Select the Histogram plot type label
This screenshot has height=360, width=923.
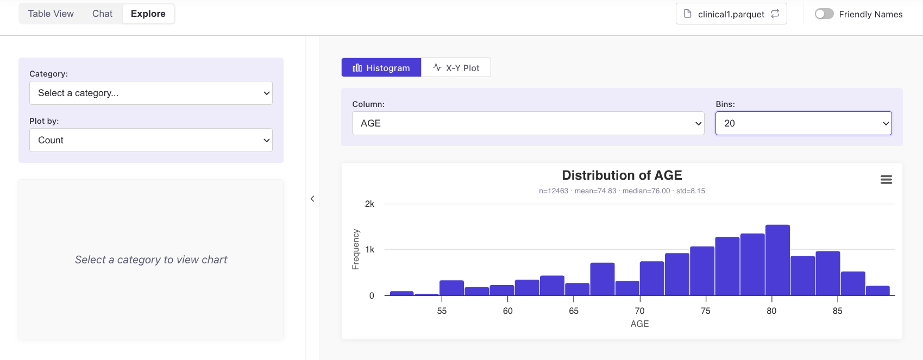[388, 68]
